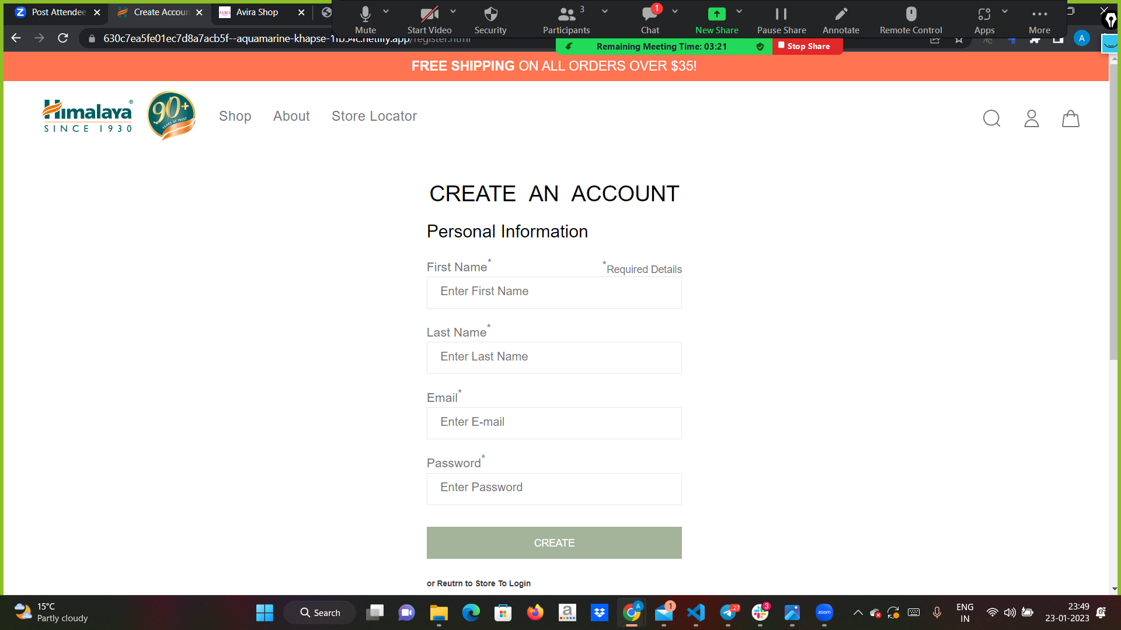Open the shopping bag cart icon
The height and width of the screenshot is (630, 1121).
[1070, 118]
